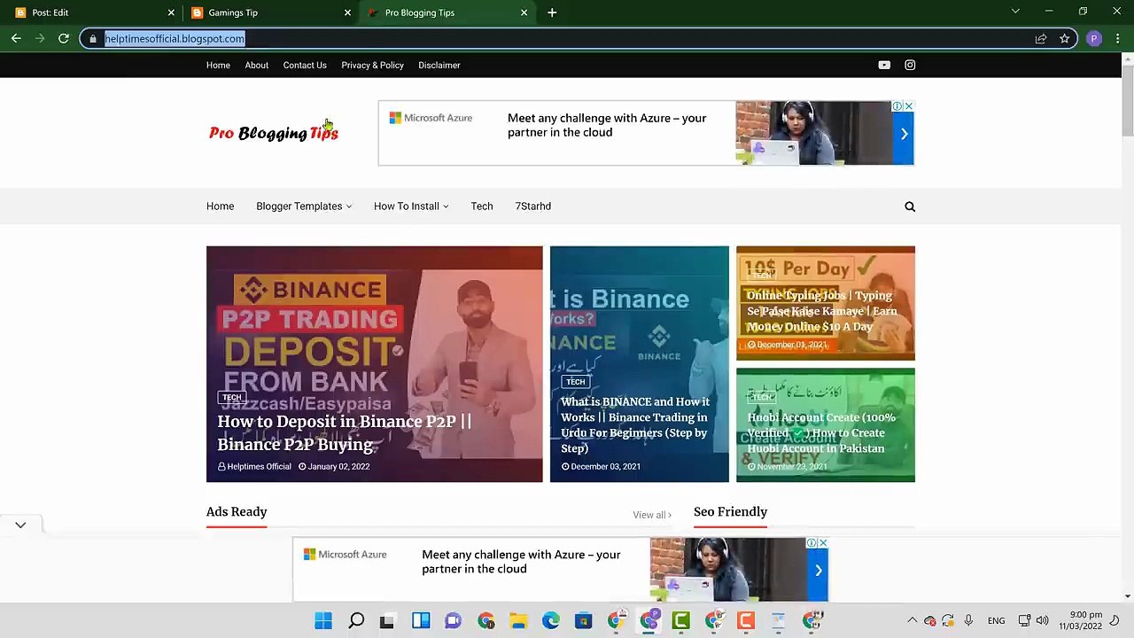
Task: Launch Microsoft Edge from the taskbar
Action: click(x=551, y=620)
